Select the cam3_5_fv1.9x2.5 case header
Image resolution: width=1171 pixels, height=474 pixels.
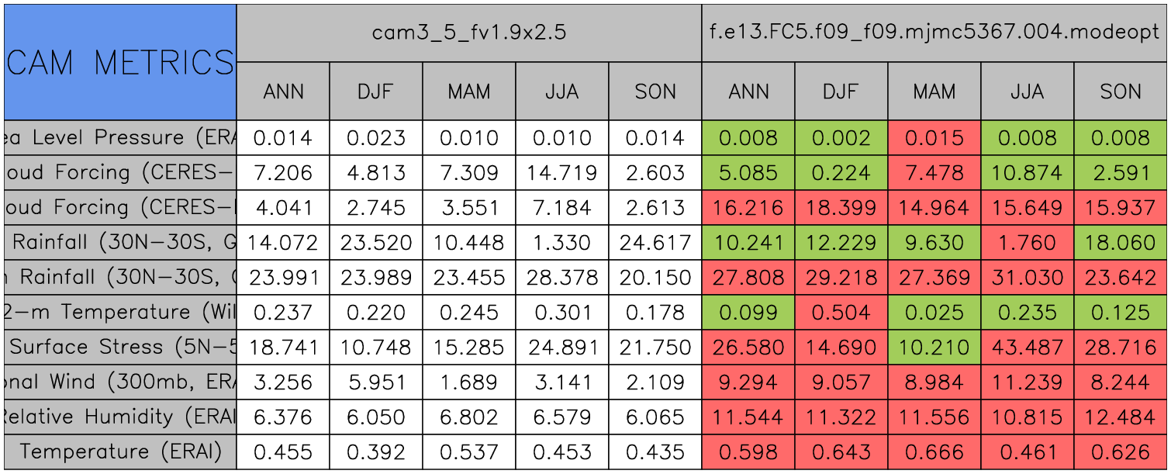pos(468,33)
